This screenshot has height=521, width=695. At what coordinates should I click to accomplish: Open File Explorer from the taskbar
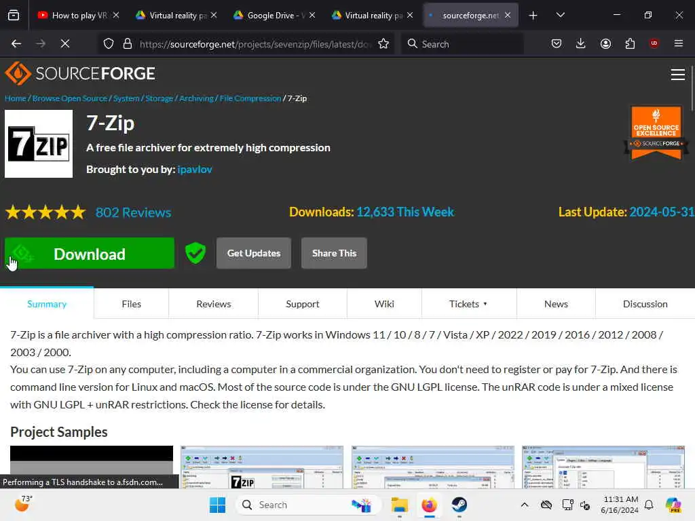pos(399,505)
